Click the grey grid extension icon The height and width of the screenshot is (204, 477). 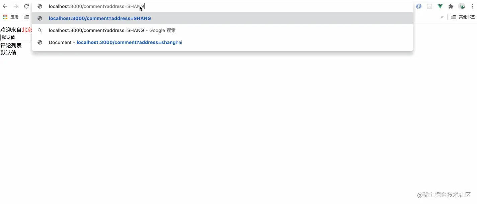pos(429,6)
